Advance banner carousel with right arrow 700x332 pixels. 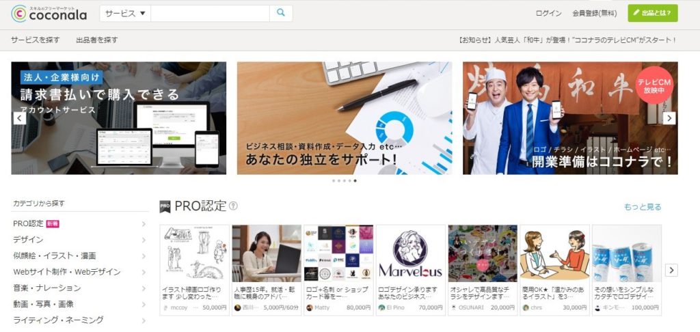[669, 118]
